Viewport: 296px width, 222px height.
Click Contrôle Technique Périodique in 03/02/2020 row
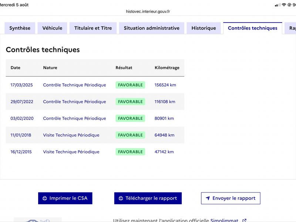75,118
